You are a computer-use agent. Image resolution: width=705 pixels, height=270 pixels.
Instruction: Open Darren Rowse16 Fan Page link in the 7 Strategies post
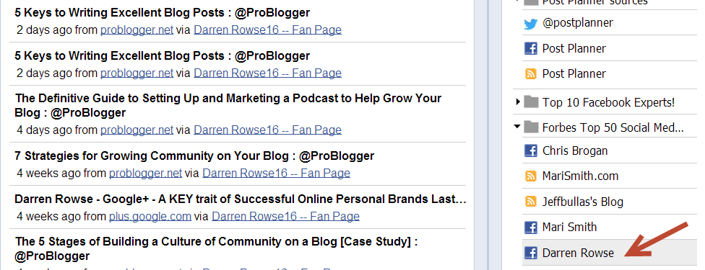[x=276, y=173]
